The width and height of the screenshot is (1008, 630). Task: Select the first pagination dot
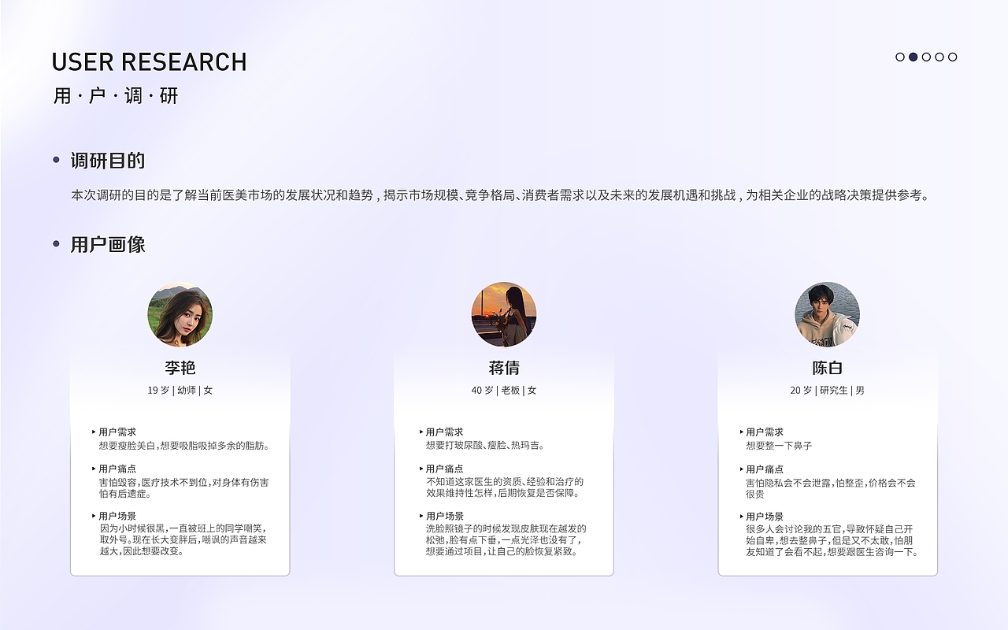[900, 57]
